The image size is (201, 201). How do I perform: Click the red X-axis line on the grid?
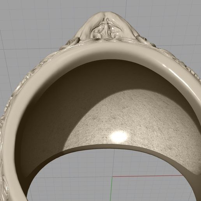coord(147,176)
